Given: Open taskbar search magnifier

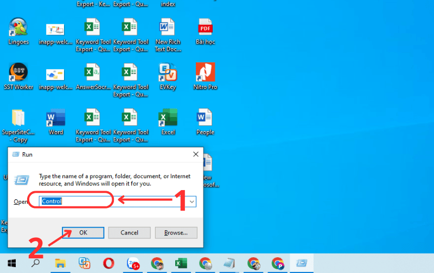Looking at the screenshot, I should click(x=35, y=263).
